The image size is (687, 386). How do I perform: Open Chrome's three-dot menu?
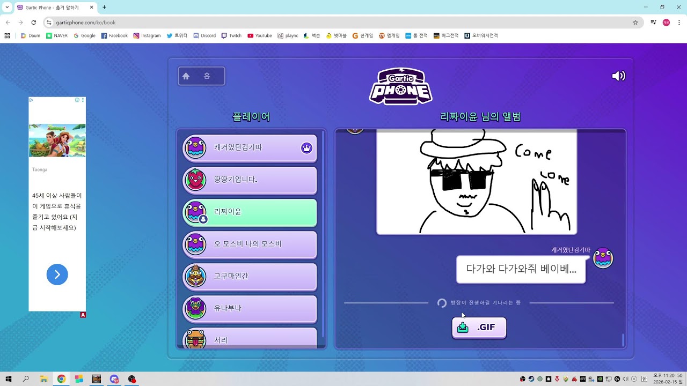click(679, 23)
